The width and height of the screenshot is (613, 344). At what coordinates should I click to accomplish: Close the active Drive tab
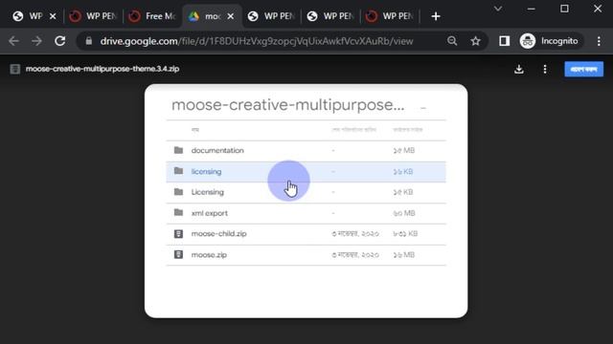(x=231, y=16)
